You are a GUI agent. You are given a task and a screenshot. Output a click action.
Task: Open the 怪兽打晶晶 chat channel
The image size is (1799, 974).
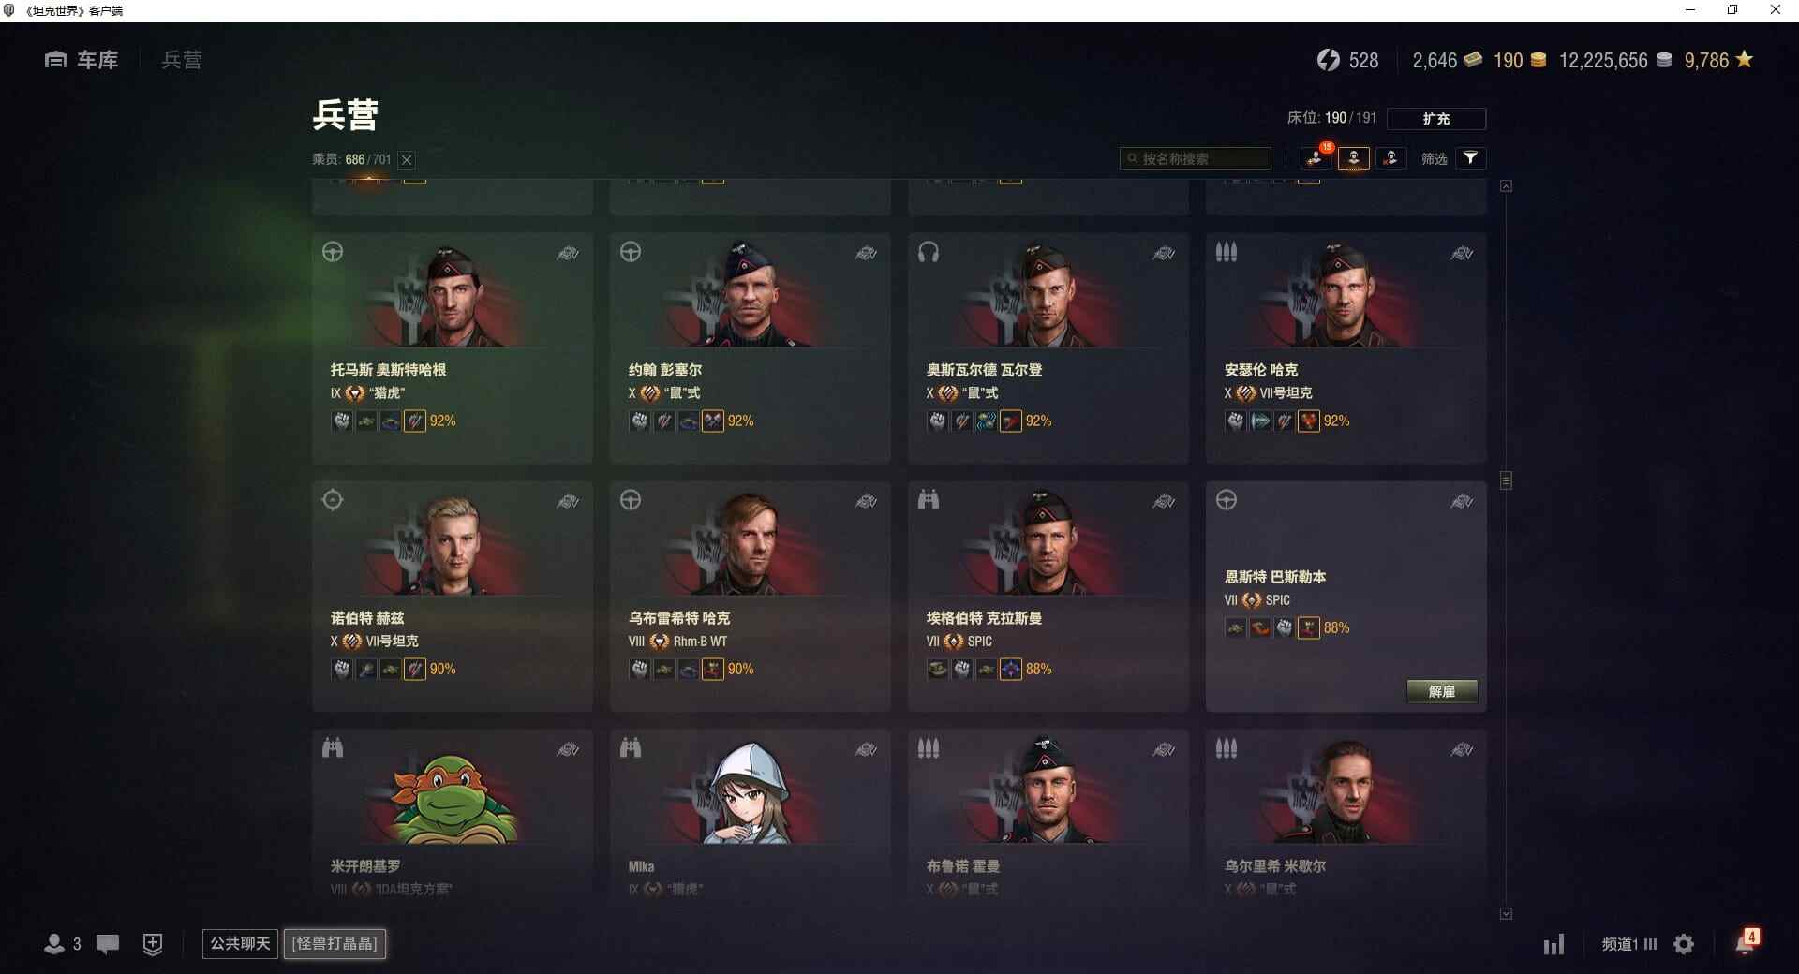point(335,943)
